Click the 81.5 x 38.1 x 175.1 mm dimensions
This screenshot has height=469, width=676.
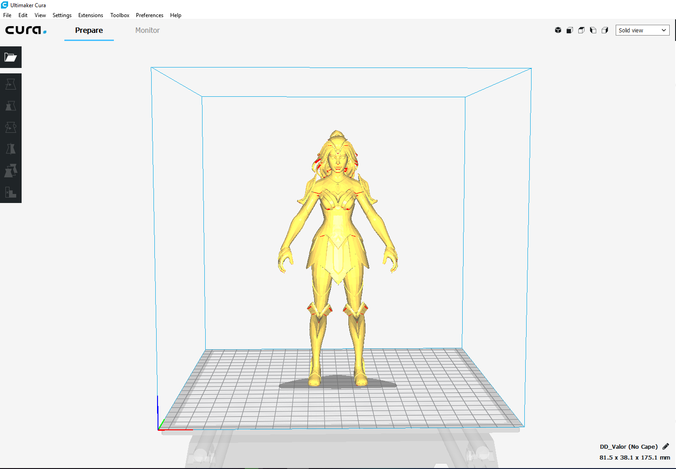pyautogui.click(x=635, y=457)
